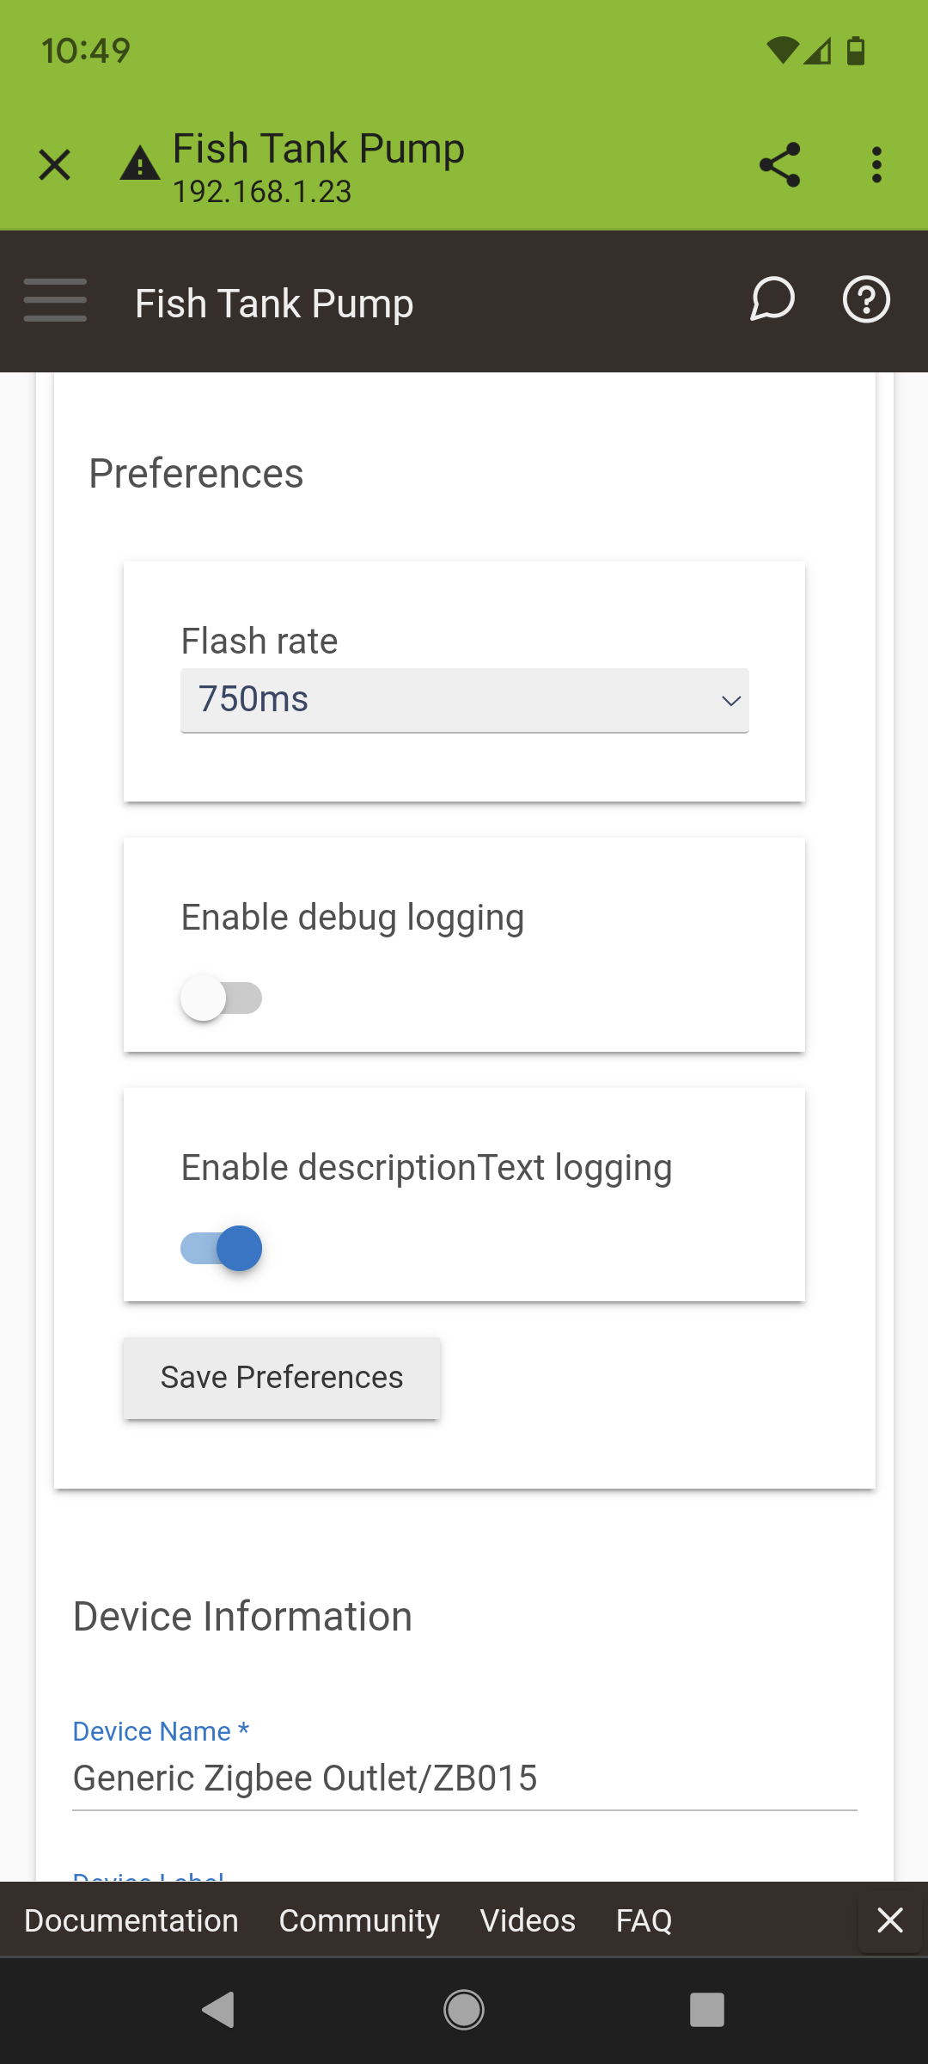Click the Flash rate dropdown chevron arrow
Viewport: 928px width, 2064px height.
[x=731, y=701]
